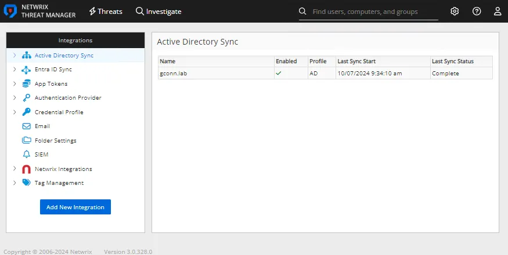Viewport: 508px width, 255px height.
Task: Expand the Credential Profile node
Action: point(15,112)
